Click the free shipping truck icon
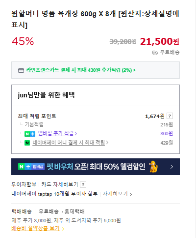The height and width of the screenshot is (238, 196). (x=155, y=53)
